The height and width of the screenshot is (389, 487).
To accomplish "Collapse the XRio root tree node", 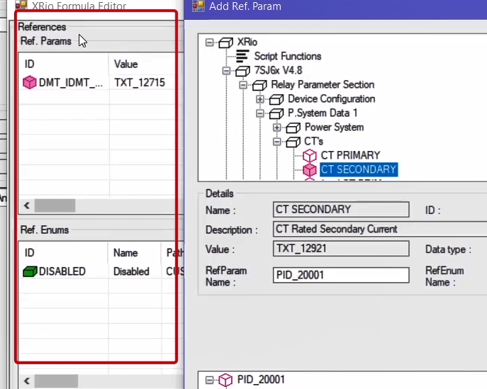I will [209, 43].
